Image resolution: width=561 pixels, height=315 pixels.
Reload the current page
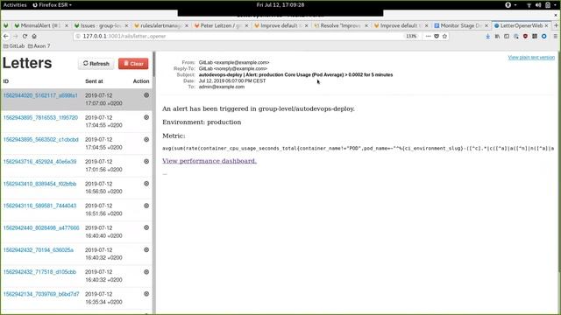pos(25,36)
